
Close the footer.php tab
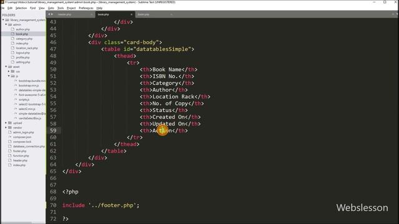click(171, 14)
